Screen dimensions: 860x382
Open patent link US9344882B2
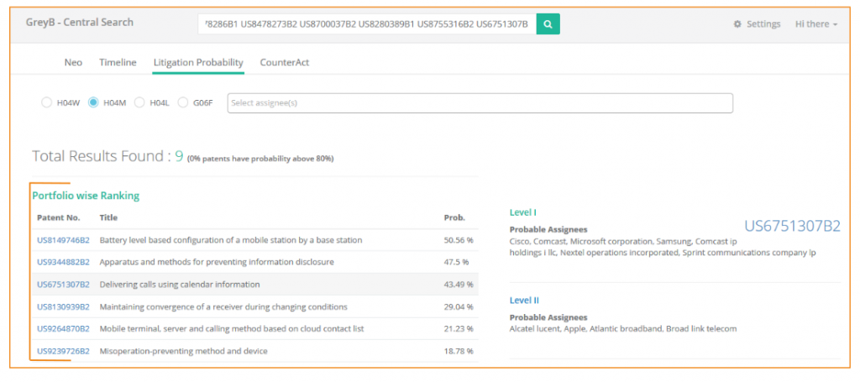coord(63,262)
